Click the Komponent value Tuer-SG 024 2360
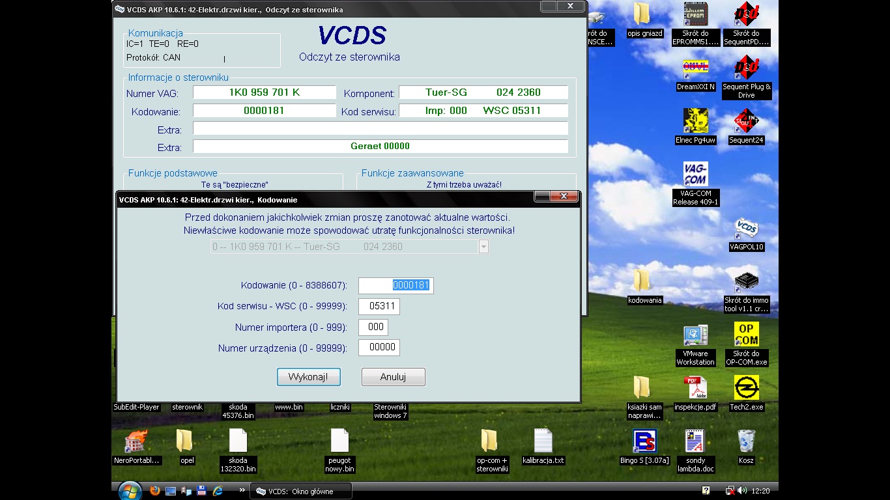 (x=483, y=92)
